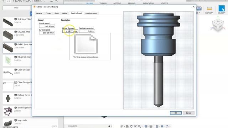The width and height of the screenshot is (228, 128).
Task: Open the Grid and Snaps icon
Action: pyautogui.click(x=151, y=126)
